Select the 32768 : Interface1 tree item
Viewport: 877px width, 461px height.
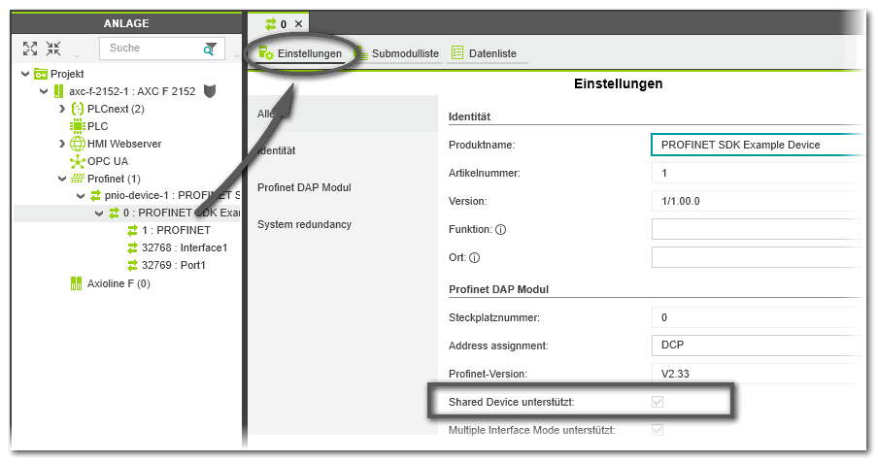coord(184,248)
